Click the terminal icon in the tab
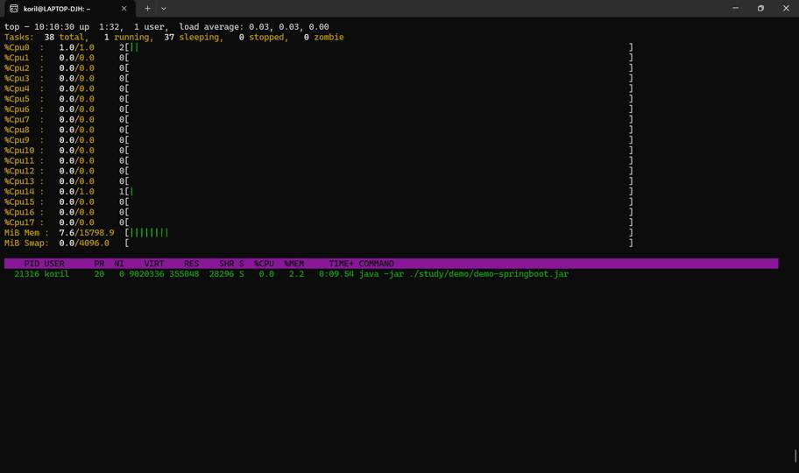 point(14,9)
